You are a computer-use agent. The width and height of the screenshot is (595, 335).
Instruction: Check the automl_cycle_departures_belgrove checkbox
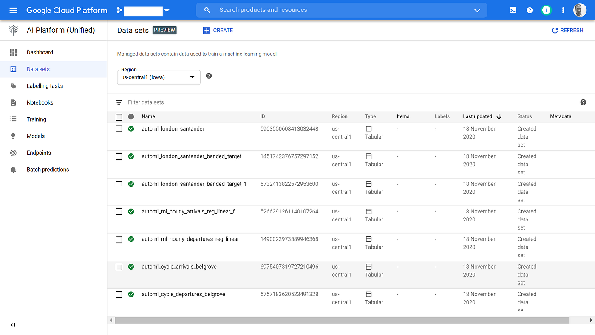click(119, 294)
